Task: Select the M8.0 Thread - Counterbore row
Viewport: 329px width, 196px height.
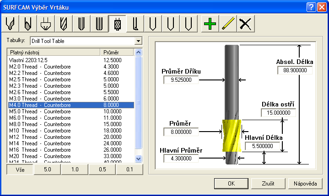Action: (71, 124)
